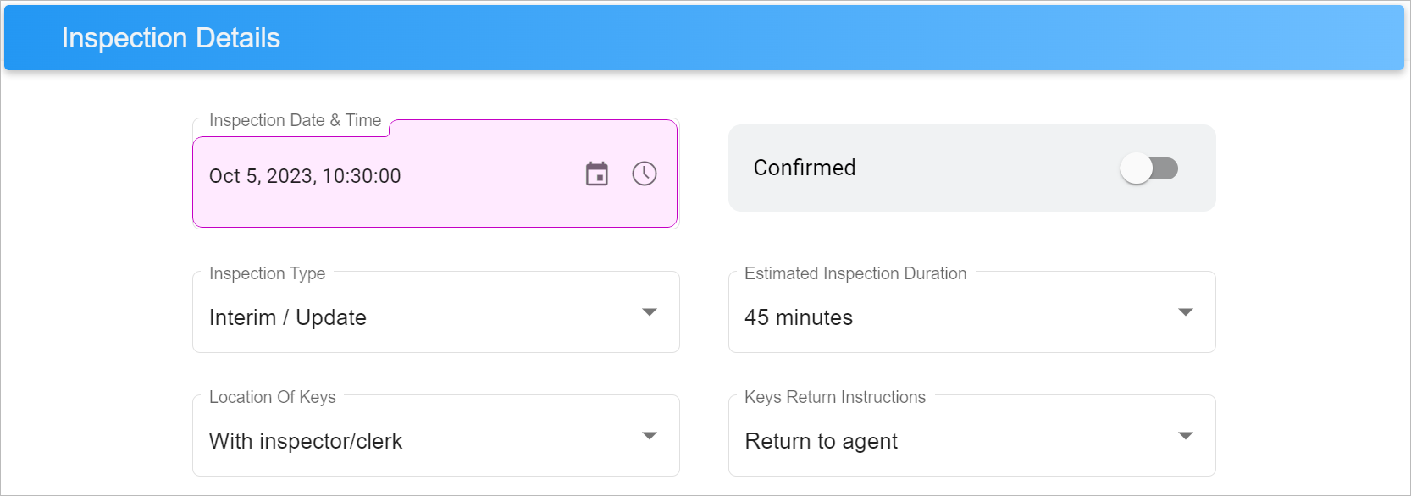This screenshot has height=496, width=1411.
Task: Expand the Inspection Type dropdown arrow
Action: tap(650, 312)
